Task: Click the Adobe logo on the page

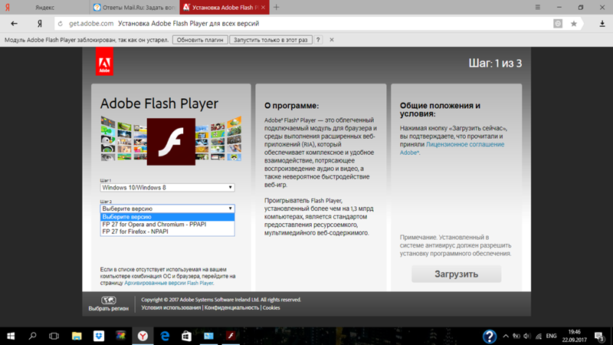Action: click(x=104, y=61)
